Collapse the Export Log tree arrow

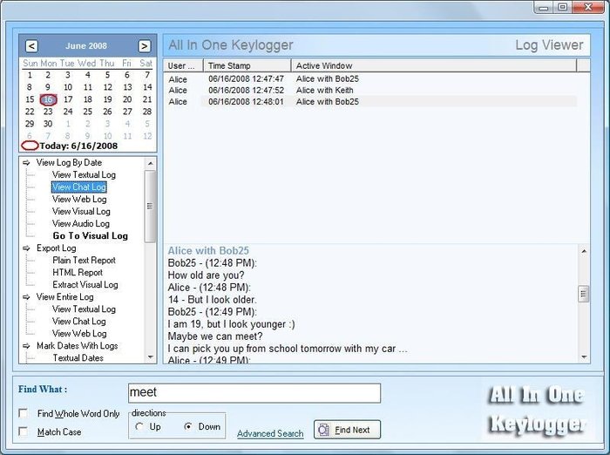tap(26, 248)
